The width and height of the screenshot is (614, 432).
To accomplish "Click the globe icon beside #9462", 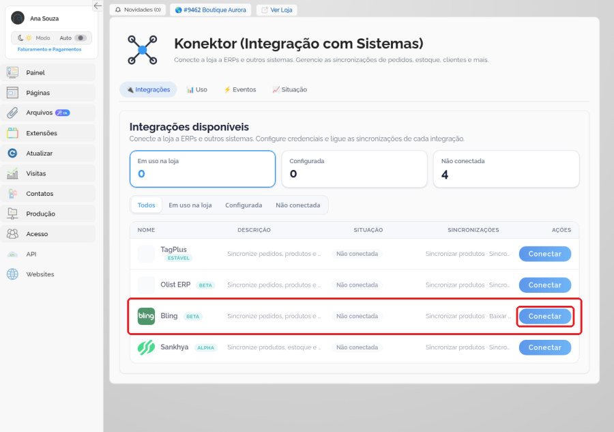I will [179, 10].
